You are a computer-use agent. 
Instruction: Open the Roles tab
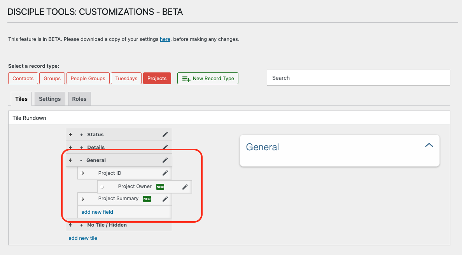(79, 99)
